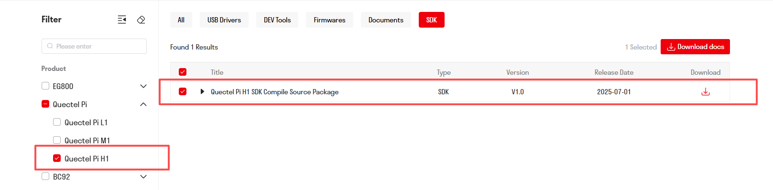This screenshot has height=190, width=773.
Task: Click the Type column header
Action: coord(444,72)
